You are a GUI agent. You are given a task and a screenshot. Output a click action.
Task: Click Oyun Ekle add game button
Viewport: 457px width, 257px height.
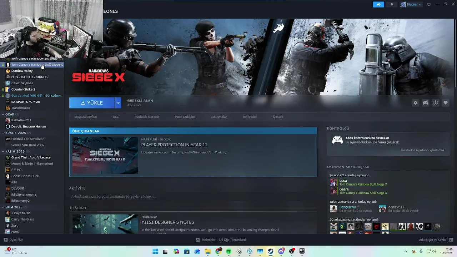13,240
